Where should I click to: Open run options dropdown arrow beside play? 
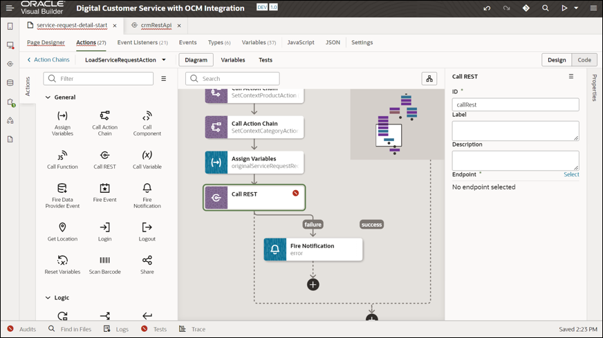point(576,8)
